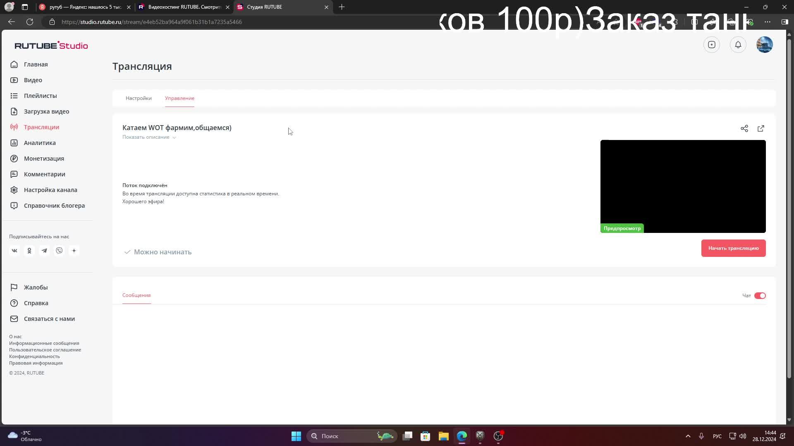The image size is (794, 446).
Task: Click the Начать трансляцию button
Action: tap(733, 248)
